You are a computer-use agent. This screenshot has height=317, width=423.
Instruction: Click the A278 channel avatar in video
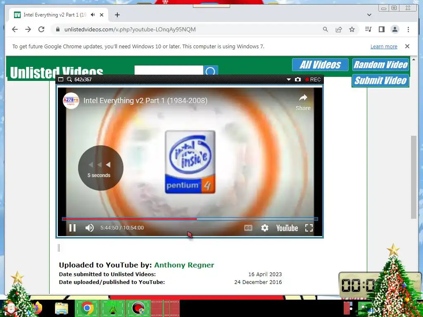coord(71,101)
